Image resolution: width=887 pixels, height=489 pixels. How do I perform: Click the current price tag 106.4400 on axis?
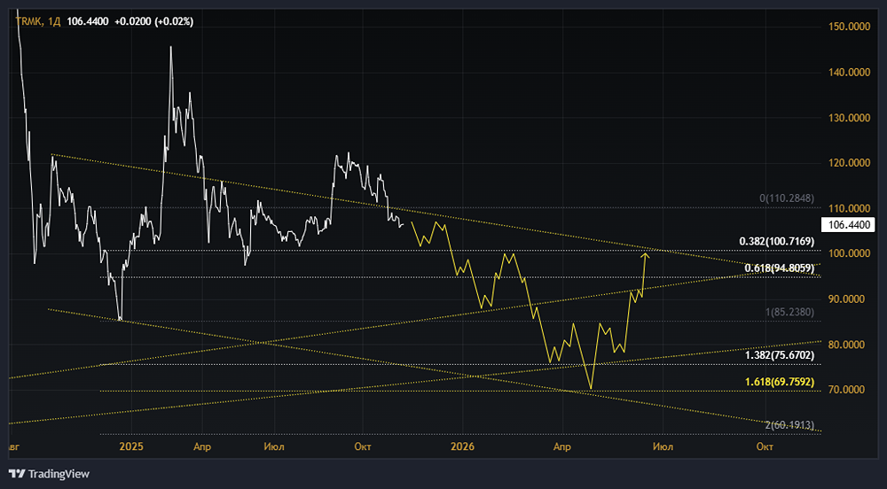point(849,225)
